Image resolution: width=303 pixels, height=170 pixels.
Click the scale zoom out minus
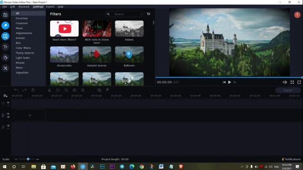point(16,159)
